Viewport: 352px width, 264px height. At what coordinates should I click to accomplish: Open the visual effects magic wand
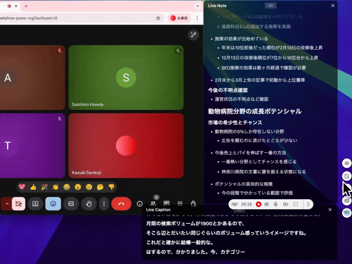pos(193,35)
